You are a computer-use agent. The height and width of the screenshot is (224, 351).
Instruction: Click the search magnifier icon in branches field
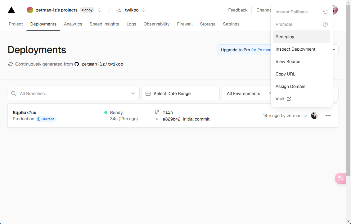14,94
